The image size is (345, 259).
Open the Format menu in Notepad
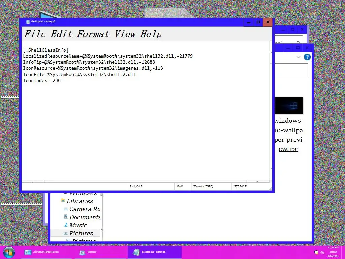(x=93, y=34)
